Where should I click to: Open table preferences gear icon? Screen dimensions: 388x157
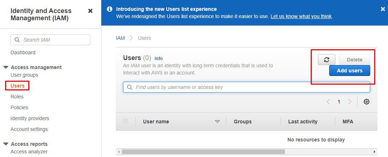tap(367, 102)
